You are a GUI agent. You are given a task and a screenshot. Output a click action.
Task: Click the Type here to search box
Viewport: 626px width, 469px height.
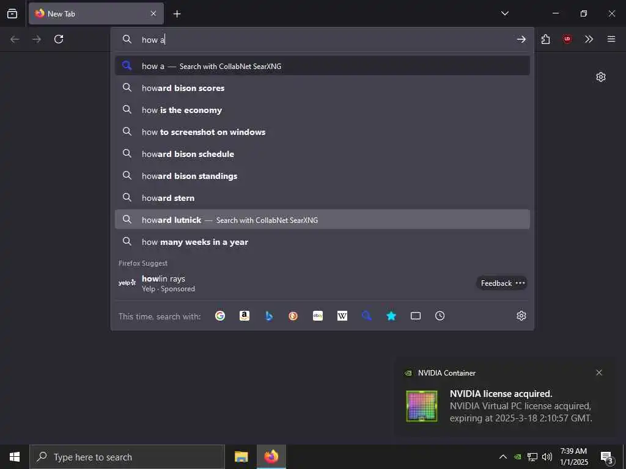[x=127, y=457]
